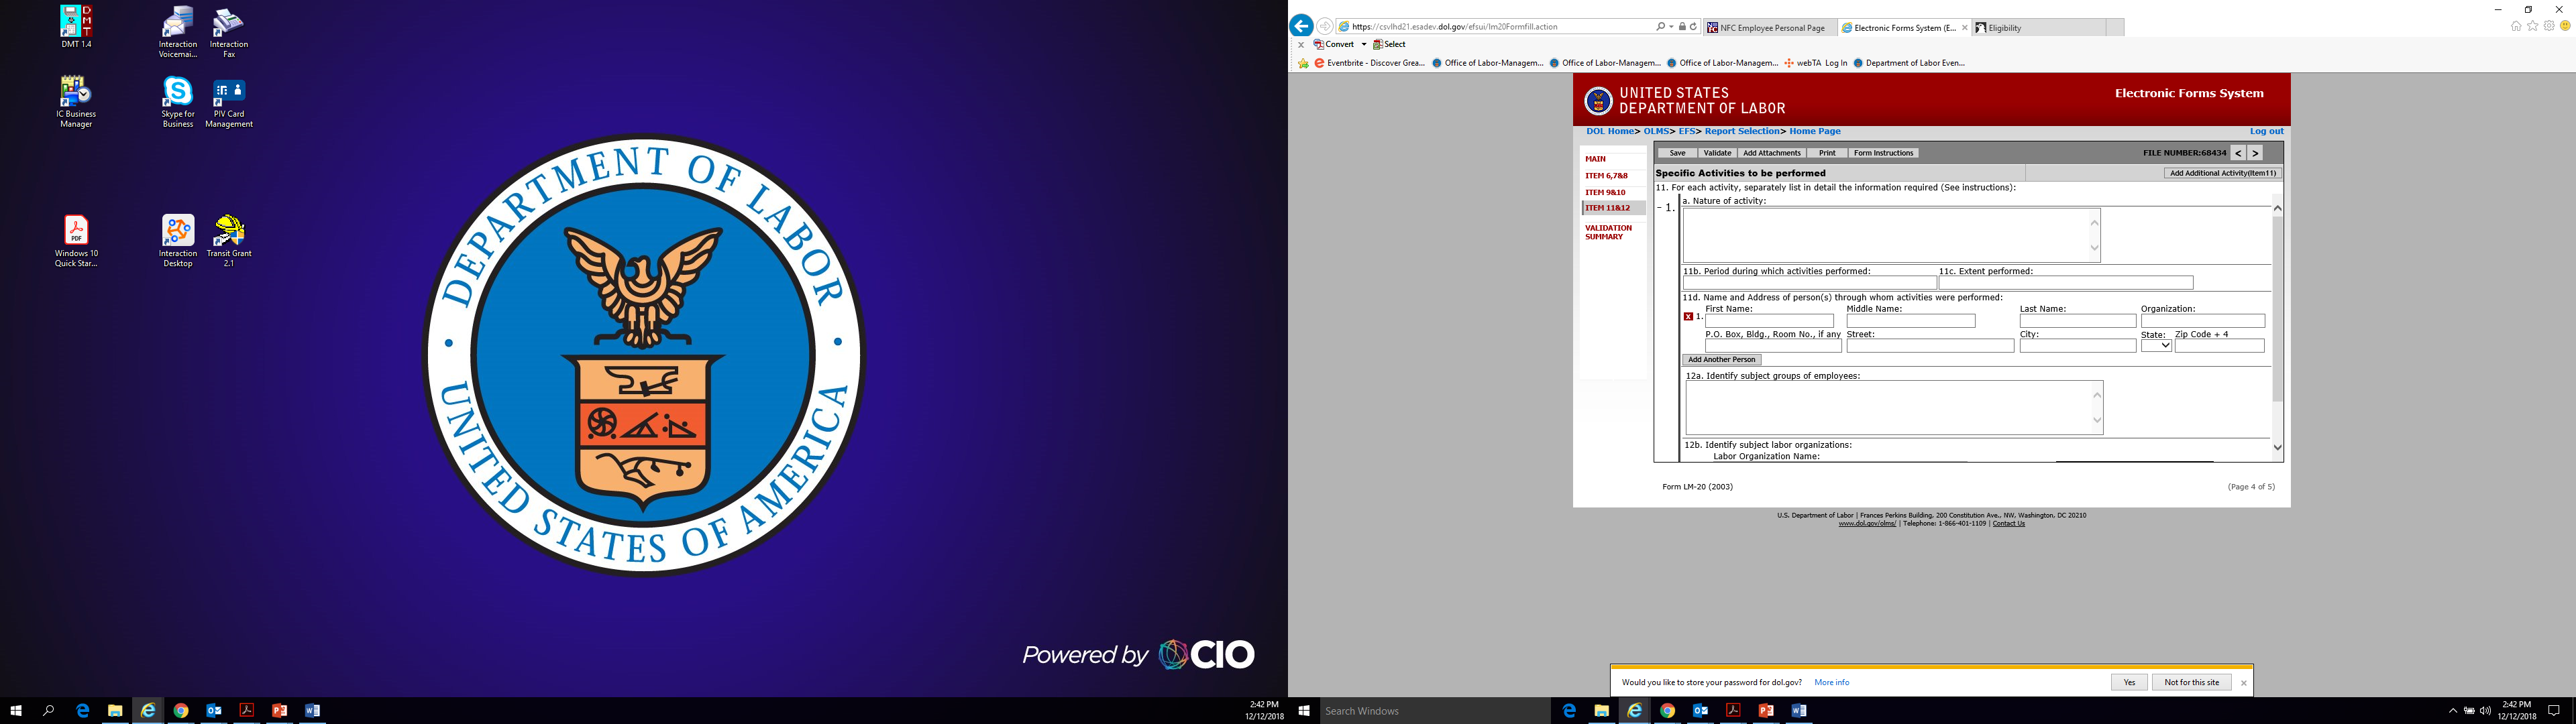The height and width of the screenshot is (724, 2576).
Task: Expand the Convert toolbar dropdown arrow
Action: 1363,45
